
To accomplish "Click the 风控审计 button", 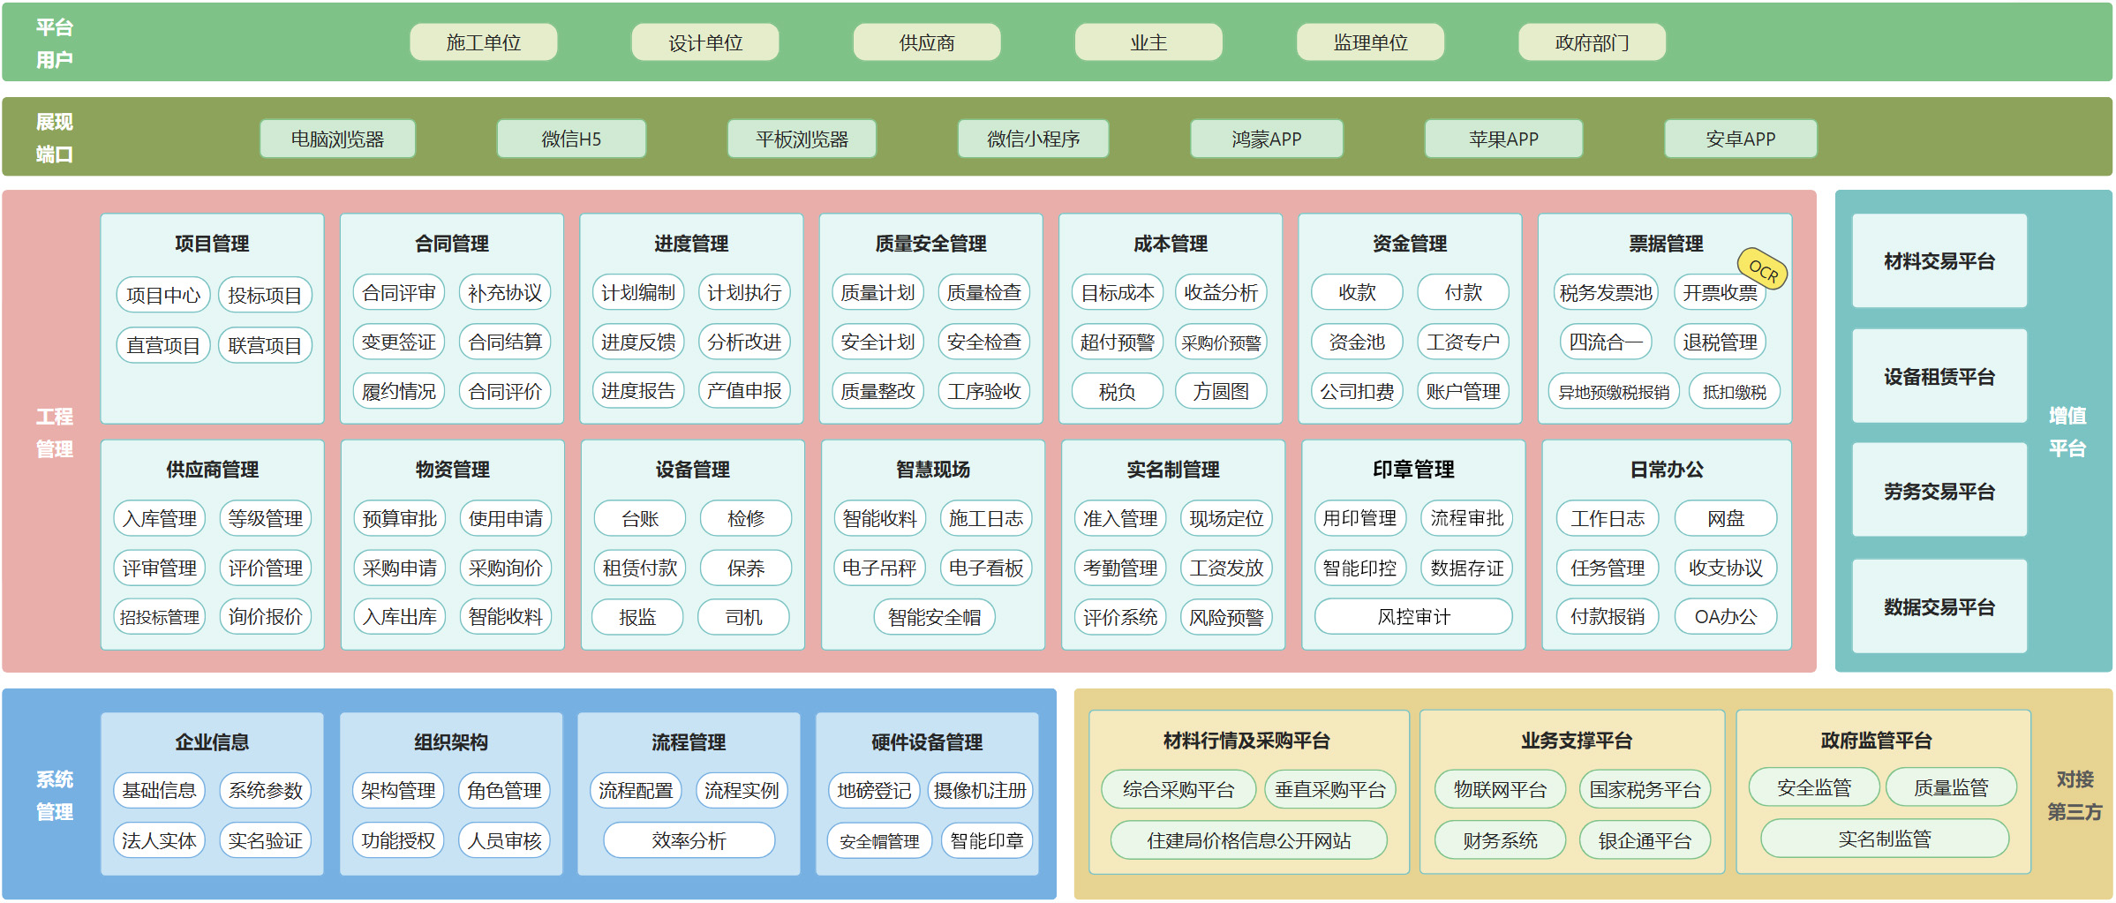I will pos(1412,617).
